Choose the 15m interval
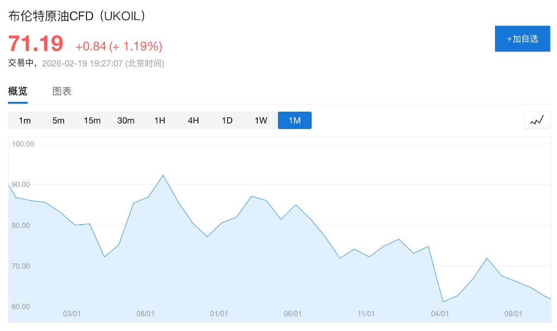Viewport: 557px width, 331px height. [x=92, y=120]
